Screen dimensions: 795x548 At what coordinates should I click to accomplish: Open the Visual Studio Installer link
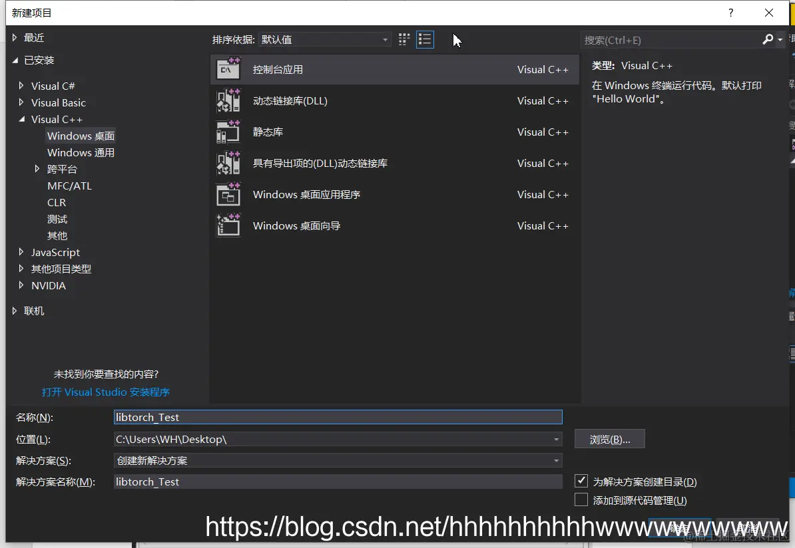pyautogui.click(x=105, y=392)
